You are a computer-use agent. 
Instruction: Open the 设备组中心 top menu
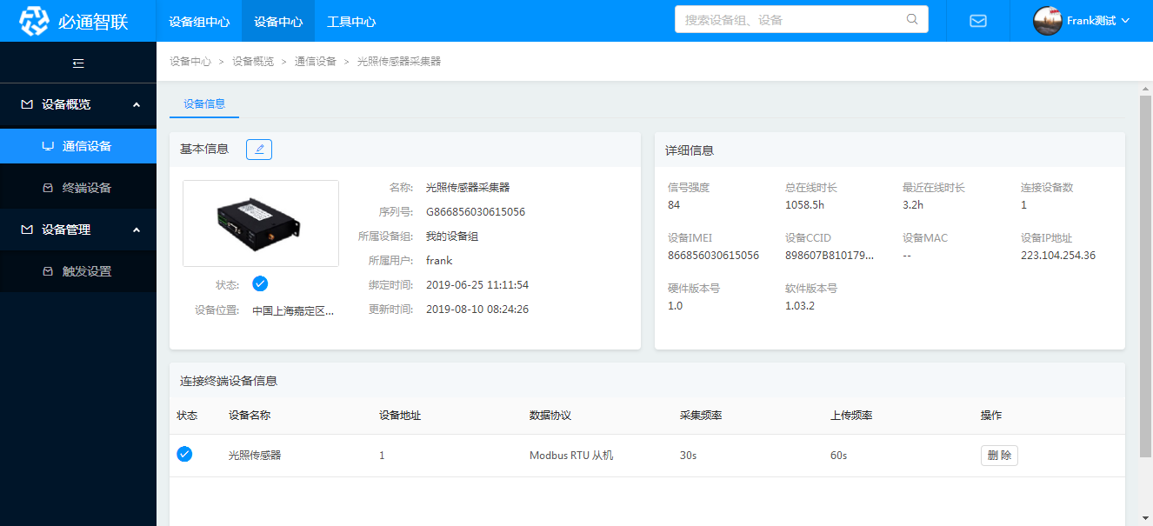tap(199, 21)
